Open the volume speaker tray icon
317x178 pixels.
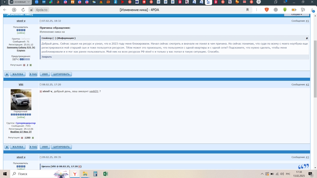pyautogui.click(x=282, y=174)
